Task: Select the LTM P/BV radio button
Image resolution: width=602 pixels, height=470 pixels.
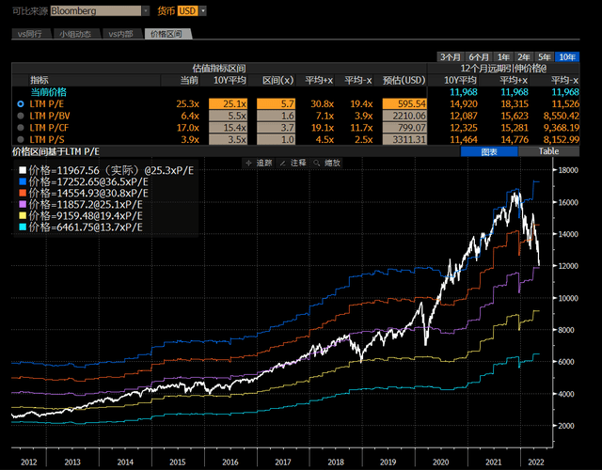Action: (x=21, y=115)
